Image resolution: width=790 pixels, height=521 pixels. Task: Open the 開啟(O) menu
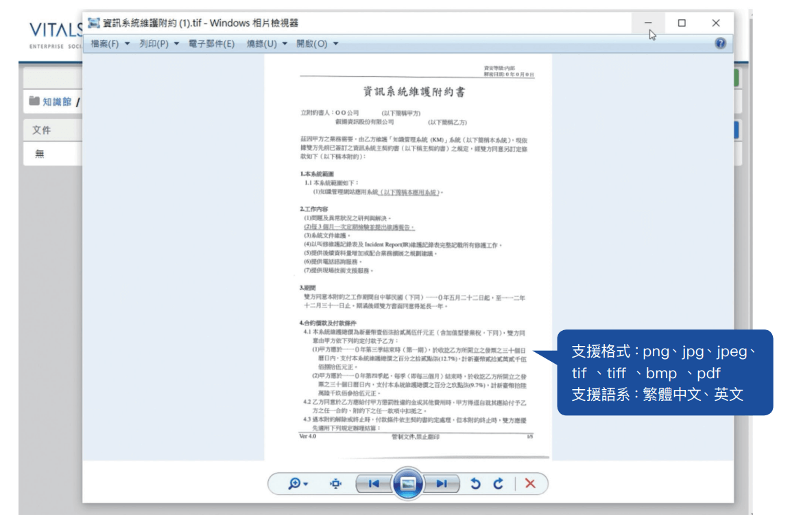[318, 44]
